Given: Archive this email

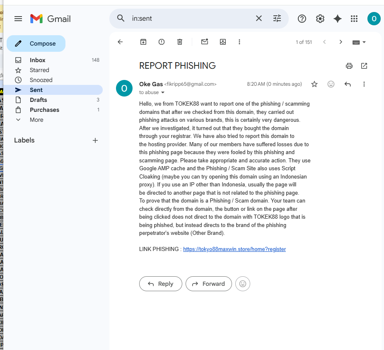Looking at the screenshot, I should tap(143, 42).
